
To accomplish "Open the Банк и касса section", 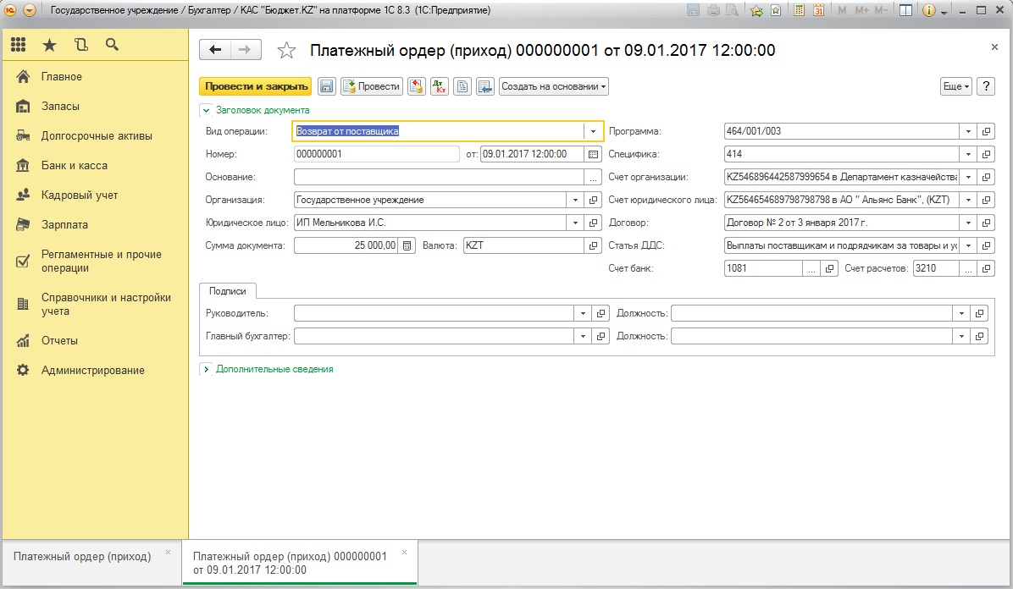I will pyautogui.click(x=75, y=166).
